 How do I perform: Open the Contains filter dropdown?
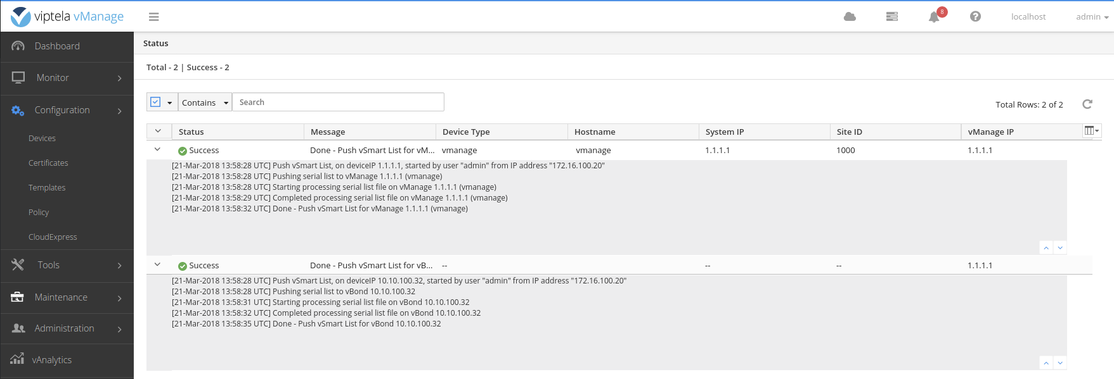pyautogui.click(x=205, y=103)
